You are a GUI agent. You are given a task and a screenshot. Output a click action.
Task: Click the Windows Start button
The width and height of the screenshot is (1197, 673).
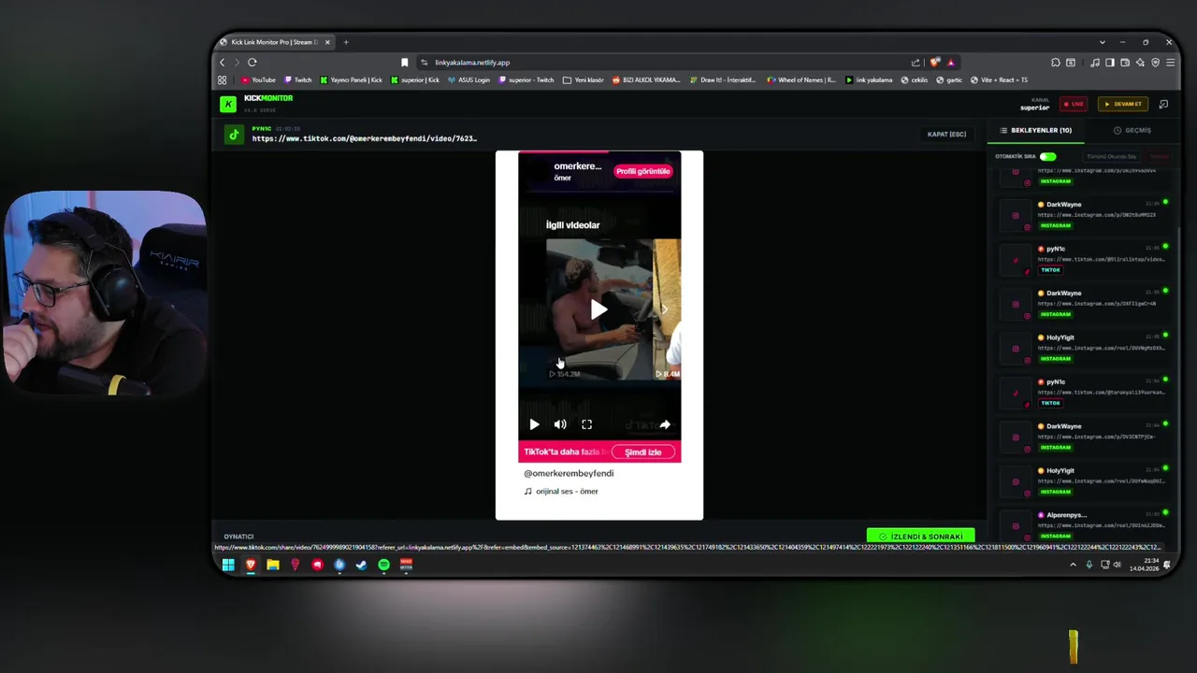coord(228,565)
